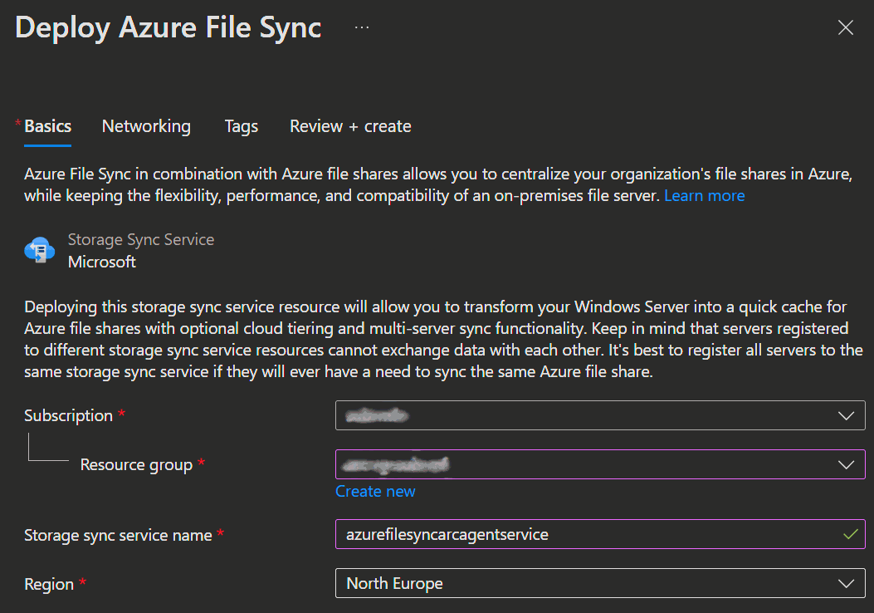Open the ellipsis more options menu

tap(362, 27)
